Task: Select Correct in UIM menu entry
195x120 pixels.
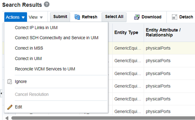Action: 28,59
